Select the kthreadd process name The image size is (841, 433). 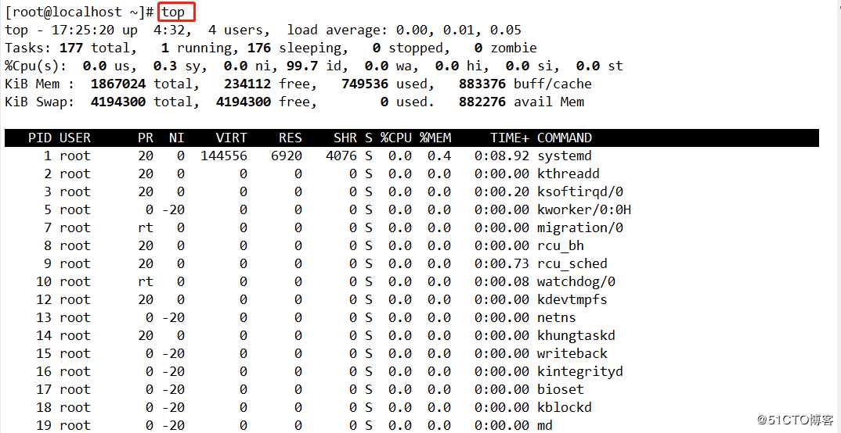click(568, 174)
